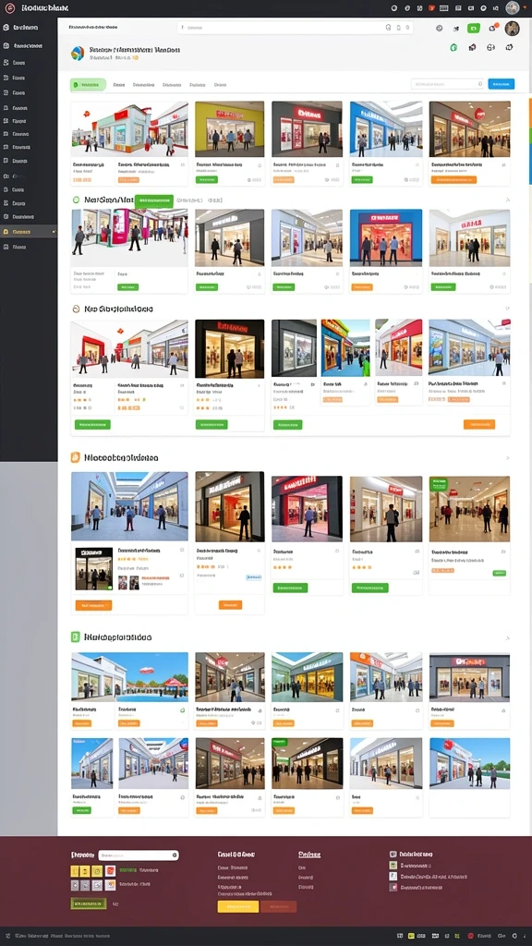Click the red circle icon in the bottom status bar
This screenshot has width=532, height=946.
coord(470,936)
